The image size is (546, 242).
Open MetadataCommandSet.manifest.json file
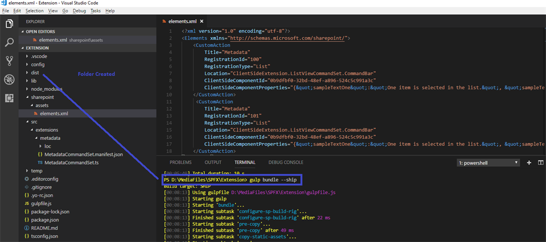tap(84, 154)
